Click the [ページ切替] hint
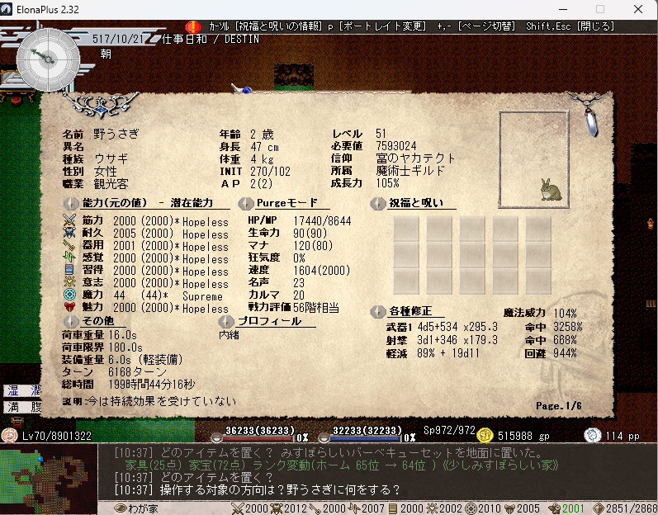Viewport: 658px width, 515px height. (x=486, y=26)
